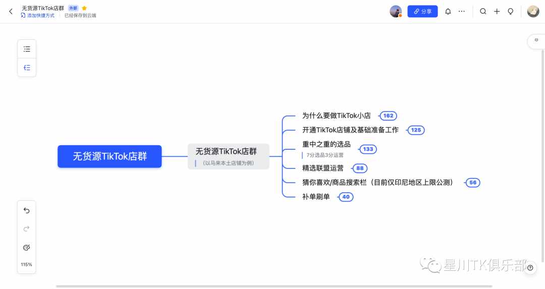Open the comment panel icon at right edge
Image resolution: width=545 pixels, height=289 pixels.
click(536, 40)
